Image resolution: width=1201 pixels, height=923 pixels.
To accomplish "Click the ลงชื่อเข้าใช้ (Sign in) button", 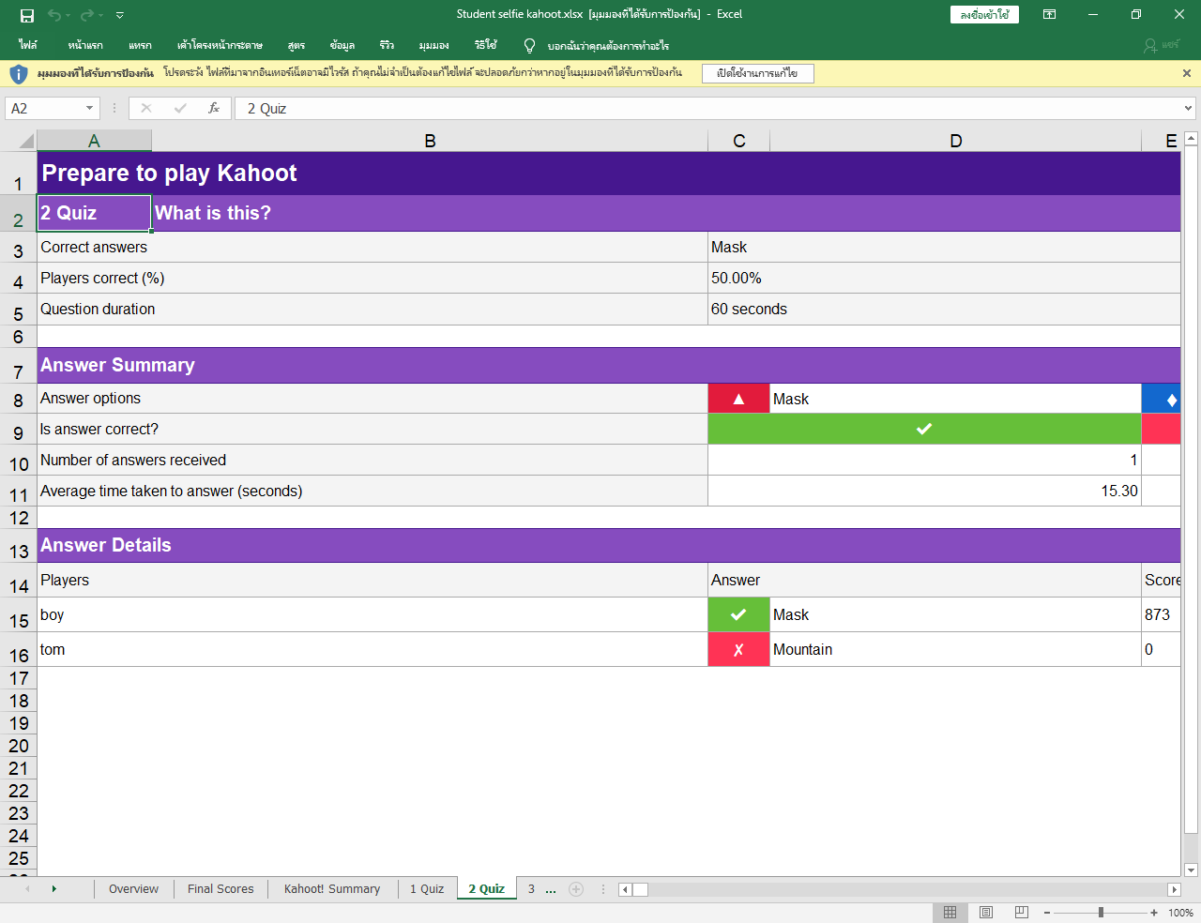I will click(984, 14).
